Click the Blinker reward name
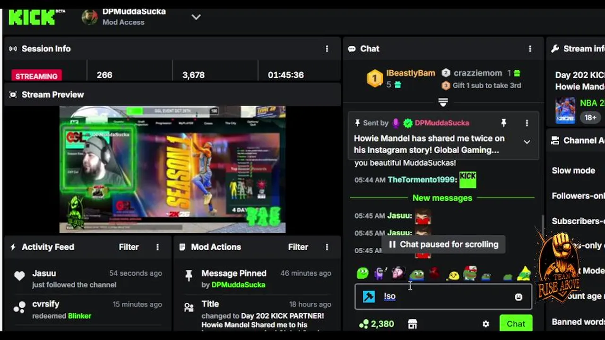This screenshot has width=605, height=340. [79, 316]
